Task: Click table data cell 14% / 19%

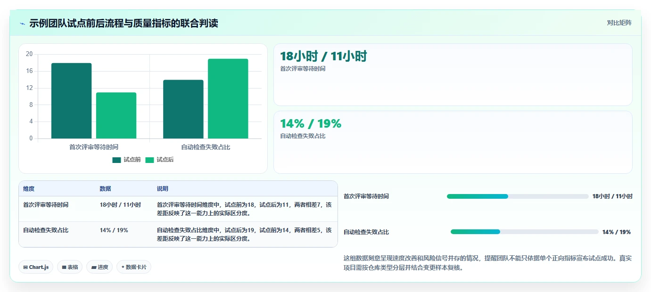Action: pos(114,230)
